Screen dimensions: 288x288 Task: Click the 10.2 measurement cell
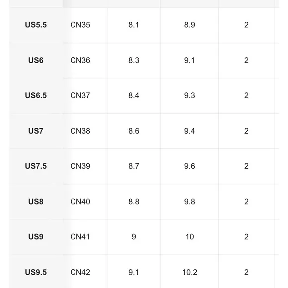coord(190,272)
